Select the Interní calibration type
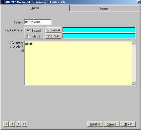 pos(29,36)
